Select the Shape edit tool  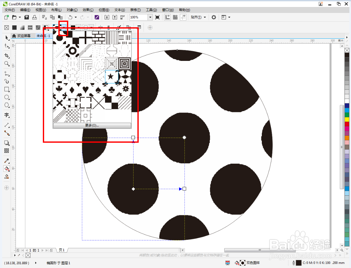click(x=7, y=46)
